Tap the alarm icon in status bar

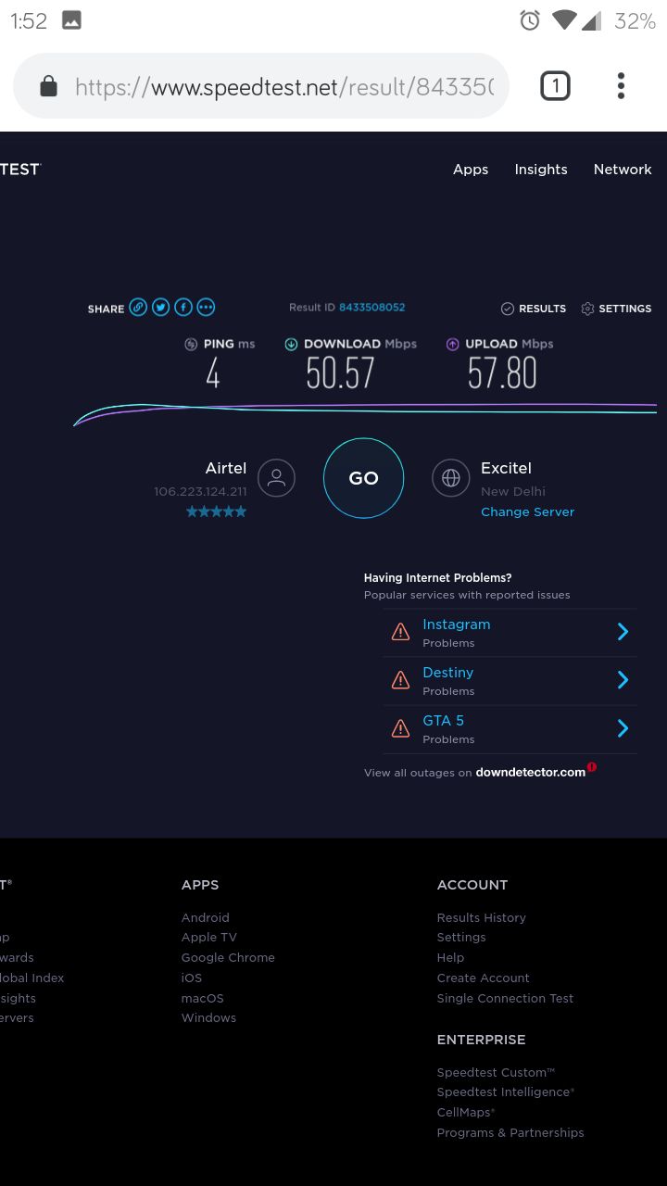[530, 20]
